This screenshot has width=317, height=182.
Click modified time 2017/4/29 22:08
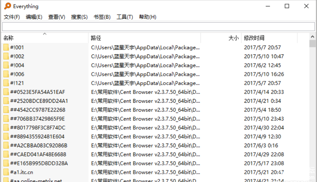264,154
